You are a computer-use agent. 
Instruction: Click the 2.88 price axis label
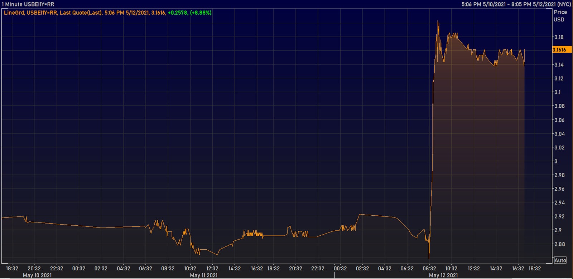coord(559,244)
